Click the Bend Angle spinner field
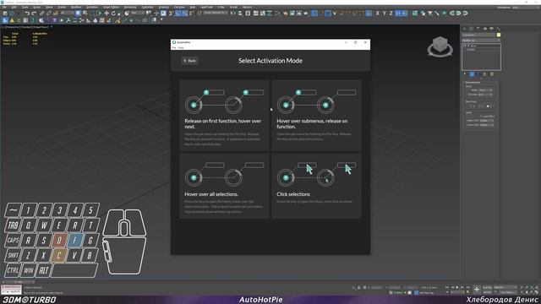 click(484, 90)
